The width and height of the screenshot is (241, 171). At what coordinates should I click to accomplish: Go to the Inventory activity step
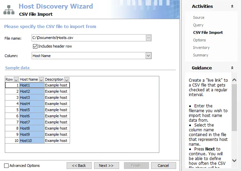(201, 48)
